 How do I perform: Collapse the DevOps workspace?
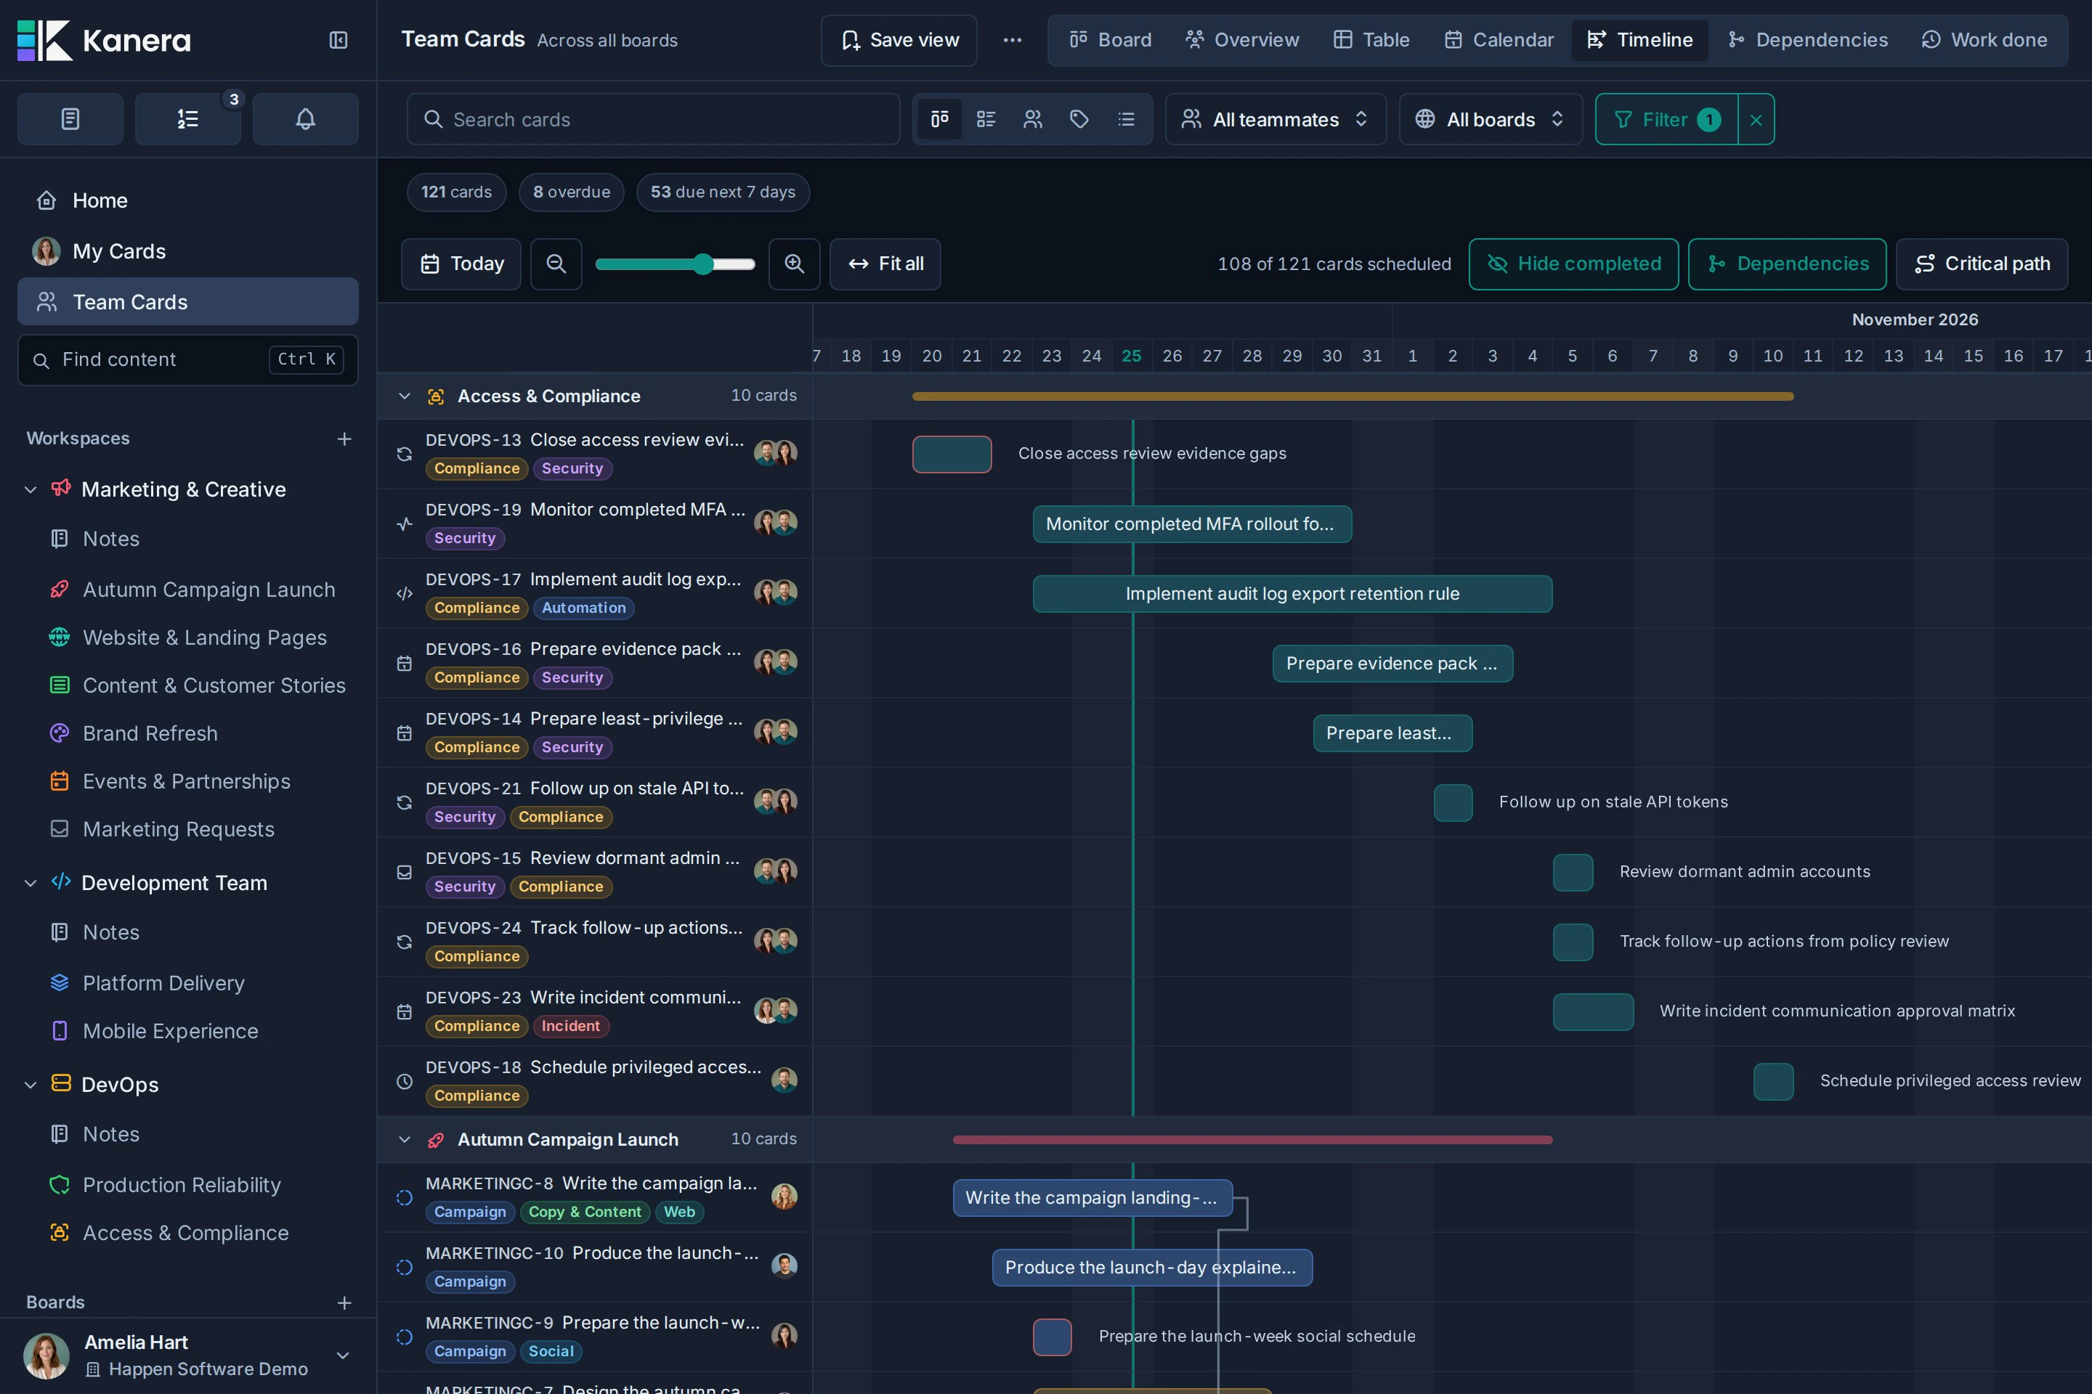31,1085
